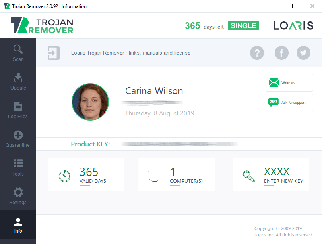Screen dimensions: 322x244
Task: Select the Info section in sidebar
Action: 18,224
